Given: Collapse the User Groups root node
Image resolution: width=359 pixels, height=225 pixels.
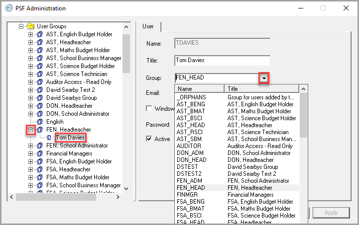Looking at the screenshot, I should pos(21,26).
